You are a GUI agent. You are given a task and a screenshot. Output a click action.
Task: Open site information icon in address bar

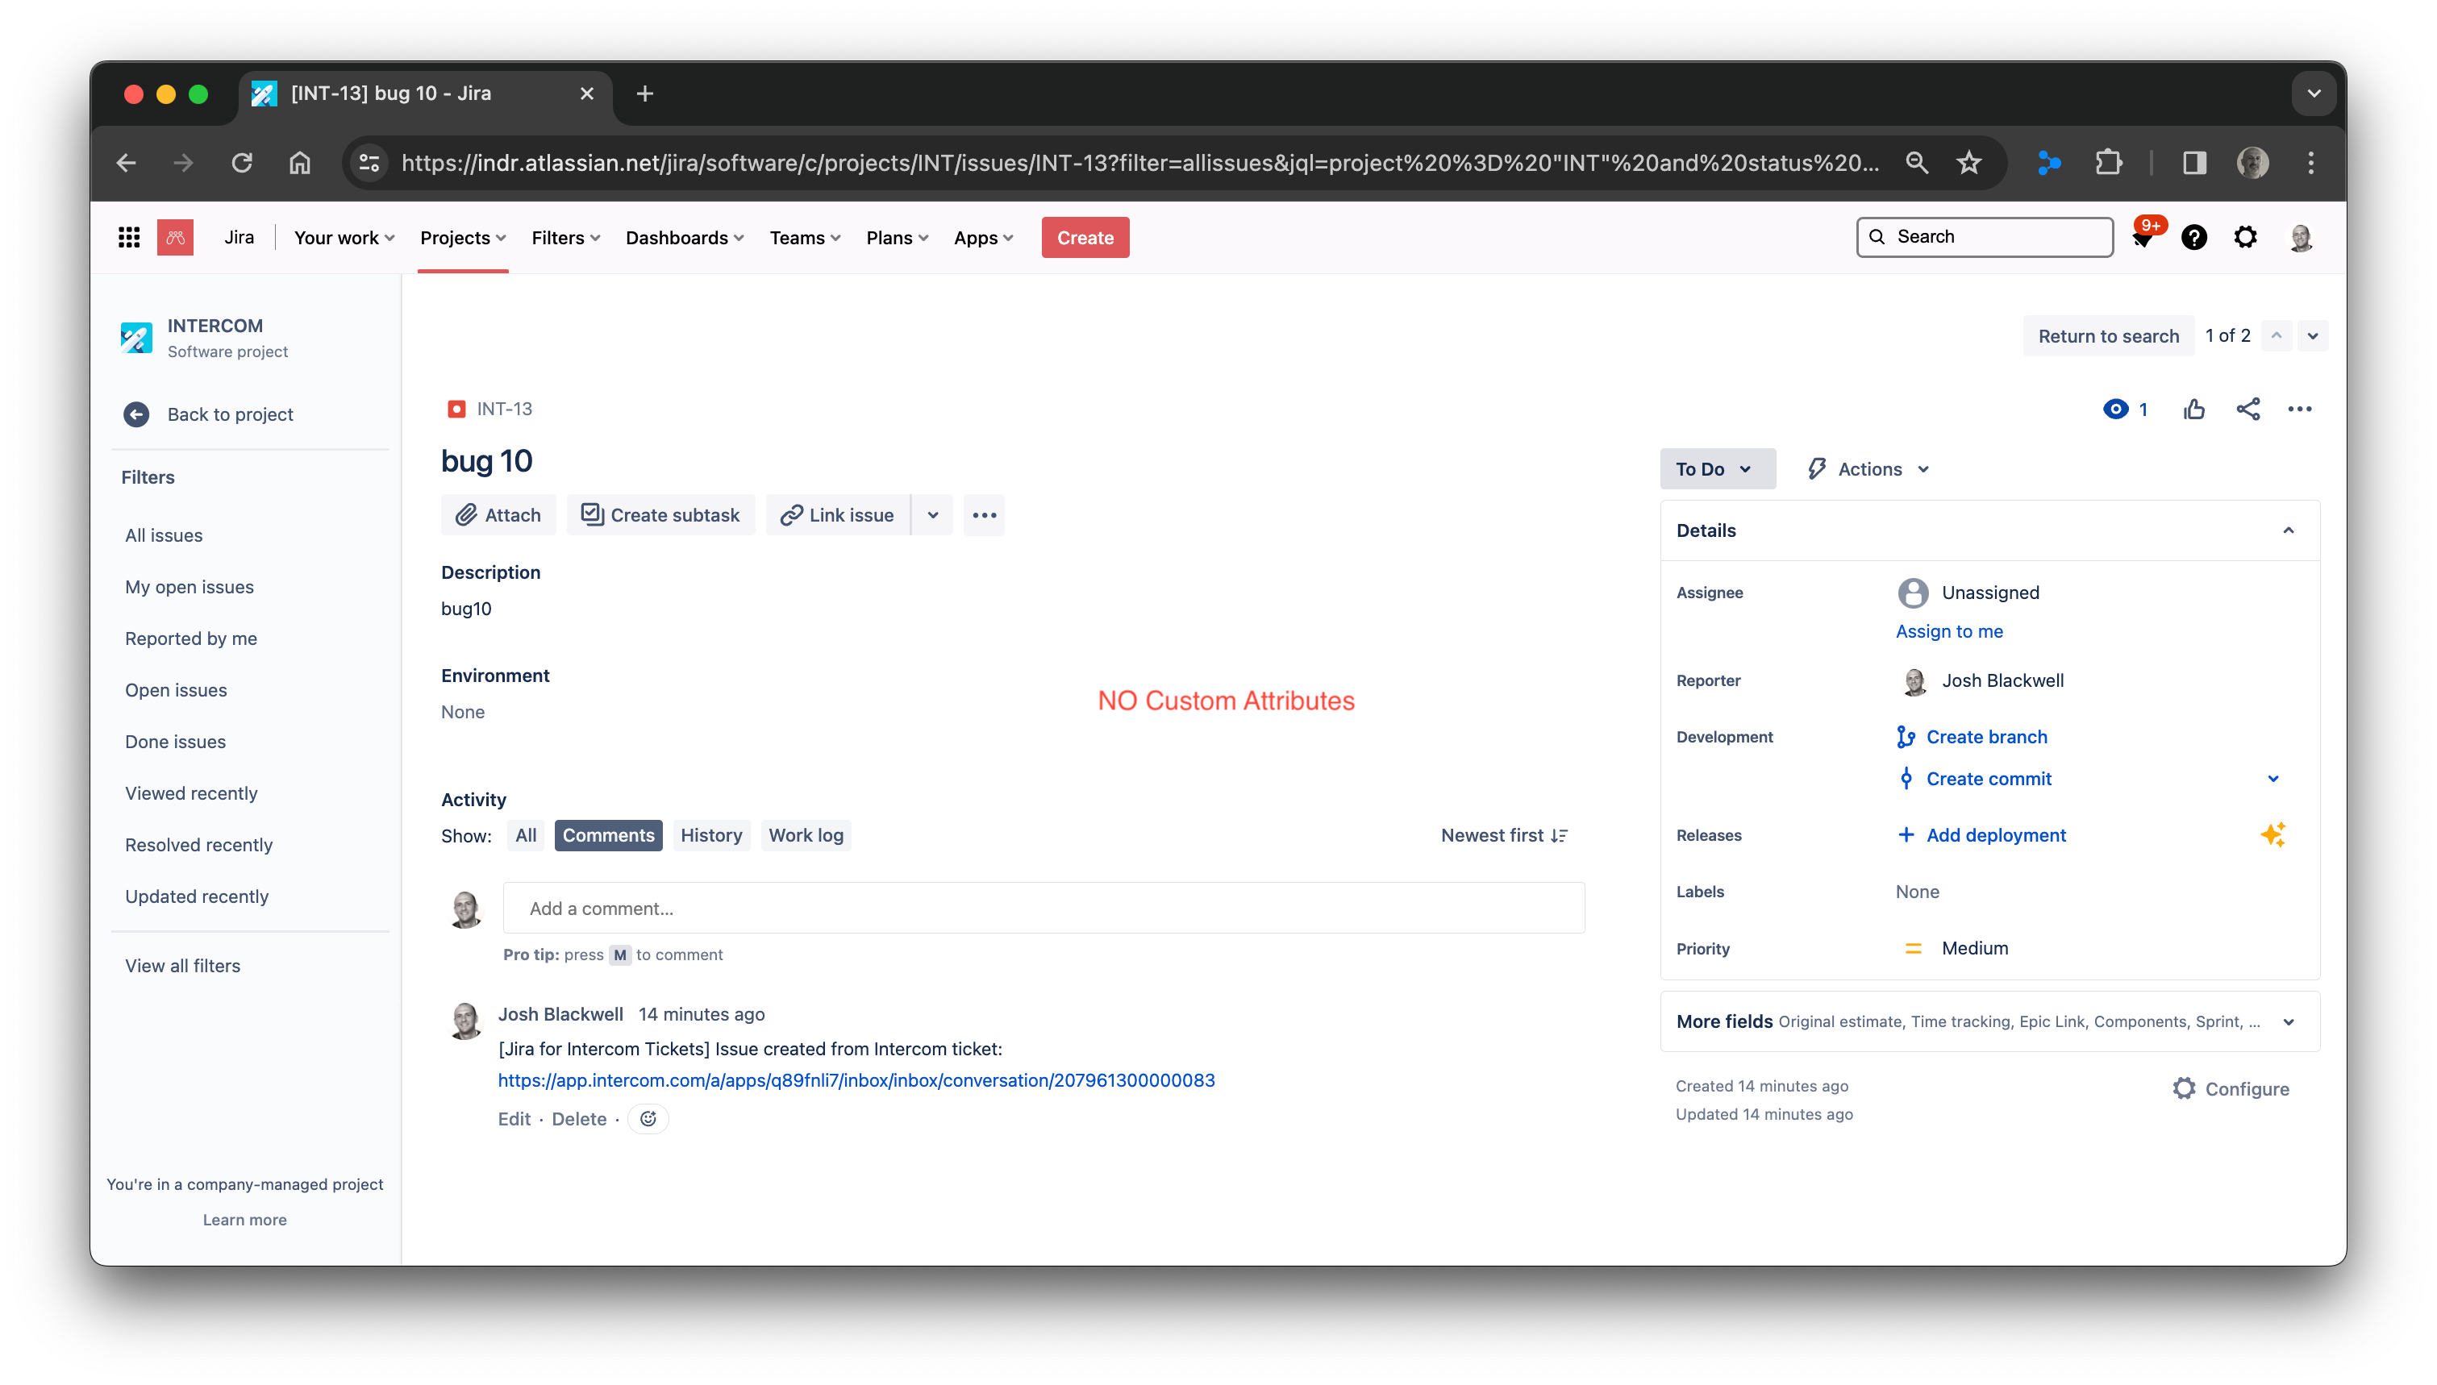coord(369,163)
